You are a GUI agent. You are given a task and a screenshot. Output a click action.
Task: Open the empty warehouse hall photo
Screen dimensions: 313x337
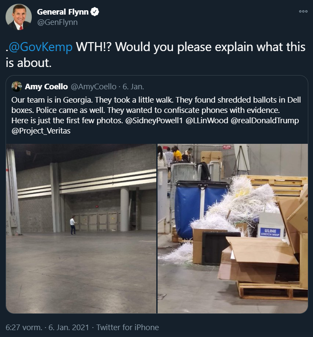coord(81,229)
